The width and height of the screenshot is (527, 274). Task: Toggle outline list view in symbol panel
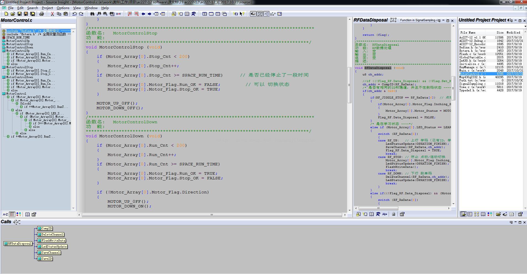point(12,214)
